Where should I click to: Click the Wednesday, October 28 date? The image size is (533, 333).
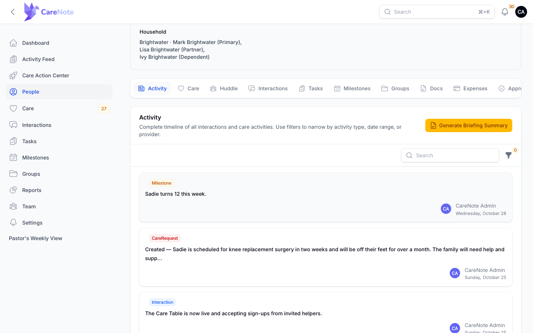point(481,213)
